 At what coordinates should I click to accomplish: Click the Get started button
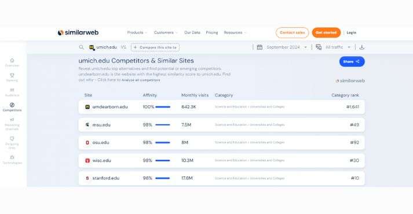326,32
